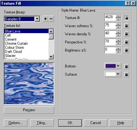Viewport: 137px width, 130px height.
Task: Click the Surface colour lock icon
Action: [126, 74]
